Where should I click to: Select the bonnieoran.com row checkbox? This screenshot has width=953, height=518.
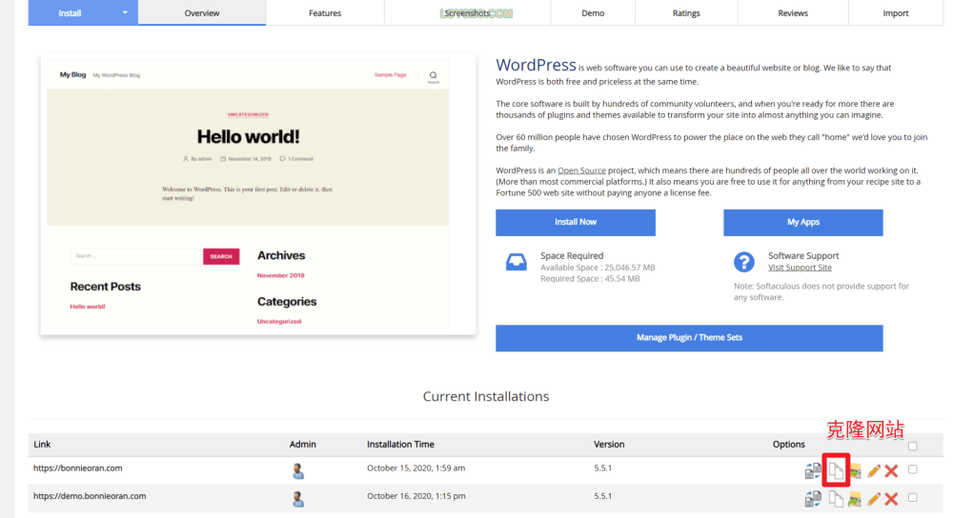pos(912,468)
